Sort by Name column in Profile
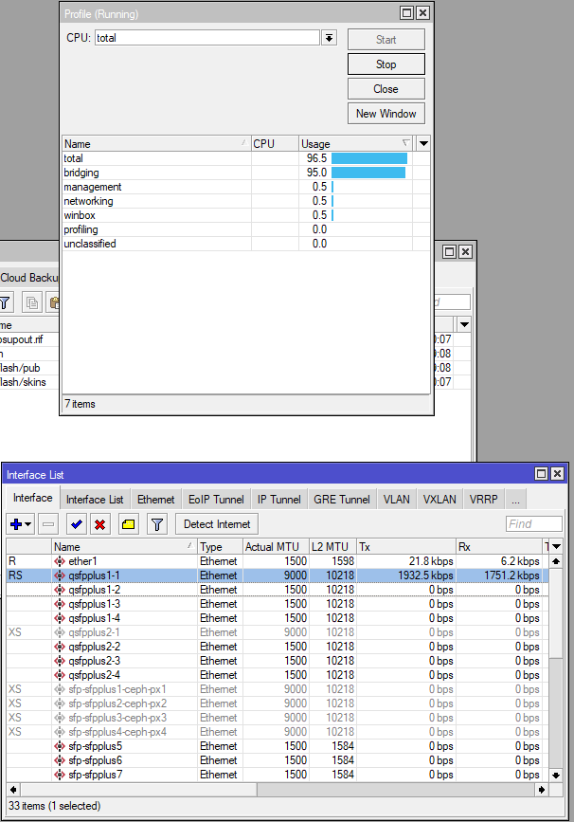Viewport: 574px width, 822px height. tap(156, 144)
